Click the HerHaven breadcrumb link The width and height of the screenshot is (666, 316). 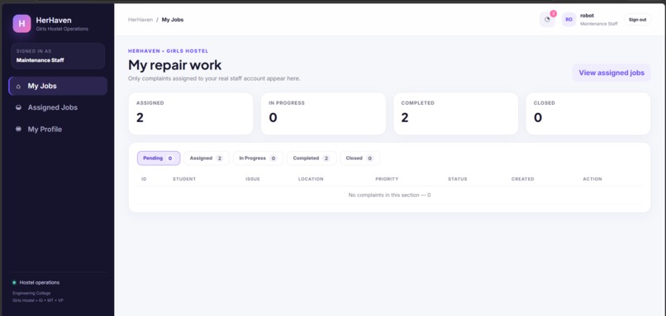(140, 20)
